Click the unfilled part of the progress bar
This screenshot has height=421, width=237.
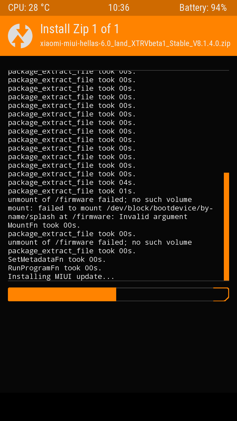pos(165,294)
